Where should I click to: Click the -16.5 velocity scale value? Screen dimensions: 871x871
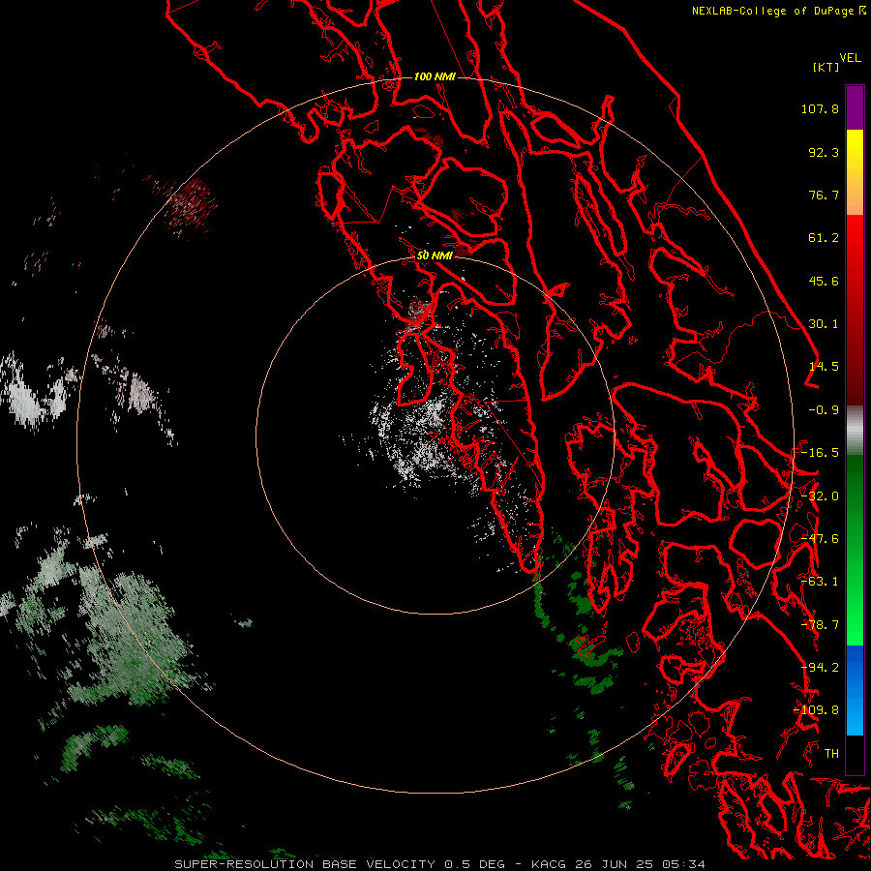820,453
